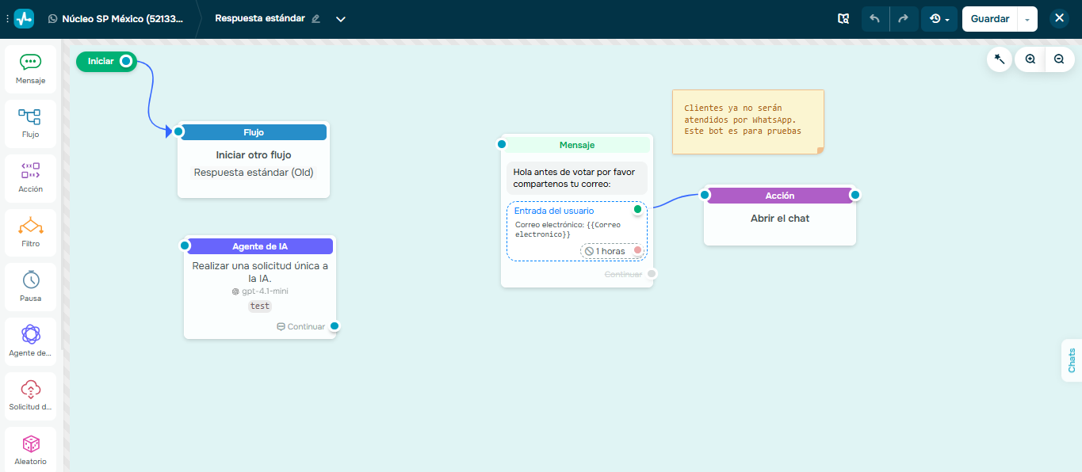Zoom out on the canvas
Viewport: 1082px width, 472px height.
[1059, 59]
